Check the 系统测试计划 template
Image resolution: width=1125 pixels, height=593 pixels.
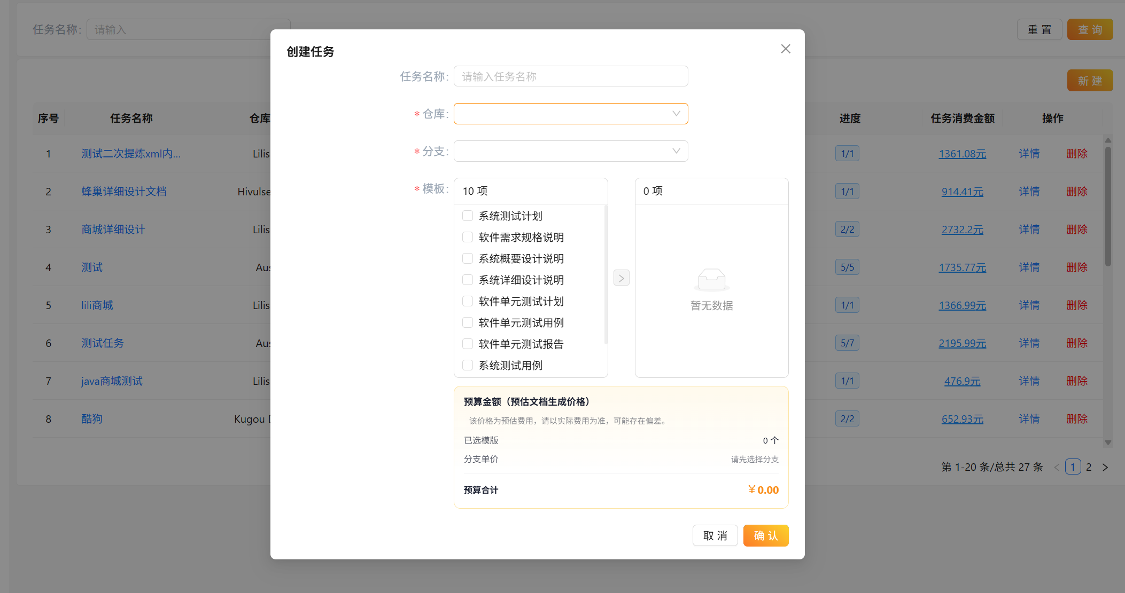point(467,216)
